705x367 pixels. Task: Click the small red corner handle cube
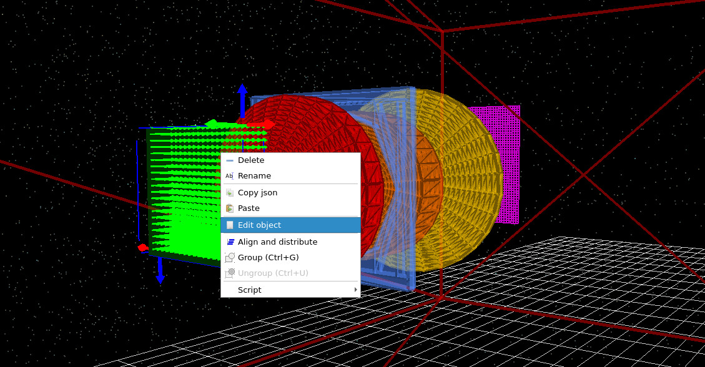pyautogui.click(x=141, y=247)
